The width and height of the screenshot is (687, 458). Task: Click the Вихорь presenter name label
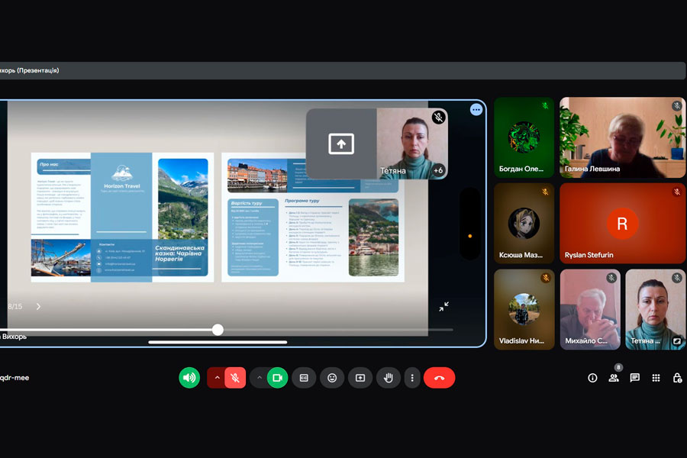[14, 337]
